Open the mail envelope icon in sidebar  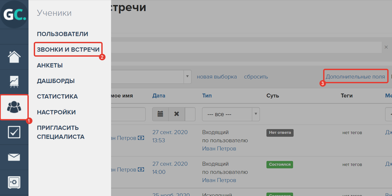14,157
